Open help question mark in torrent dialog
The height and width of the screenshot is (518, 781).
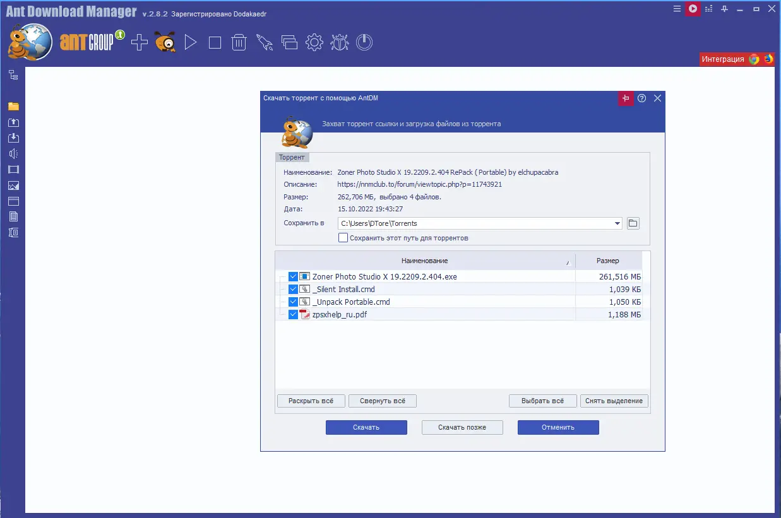(641, 98)
